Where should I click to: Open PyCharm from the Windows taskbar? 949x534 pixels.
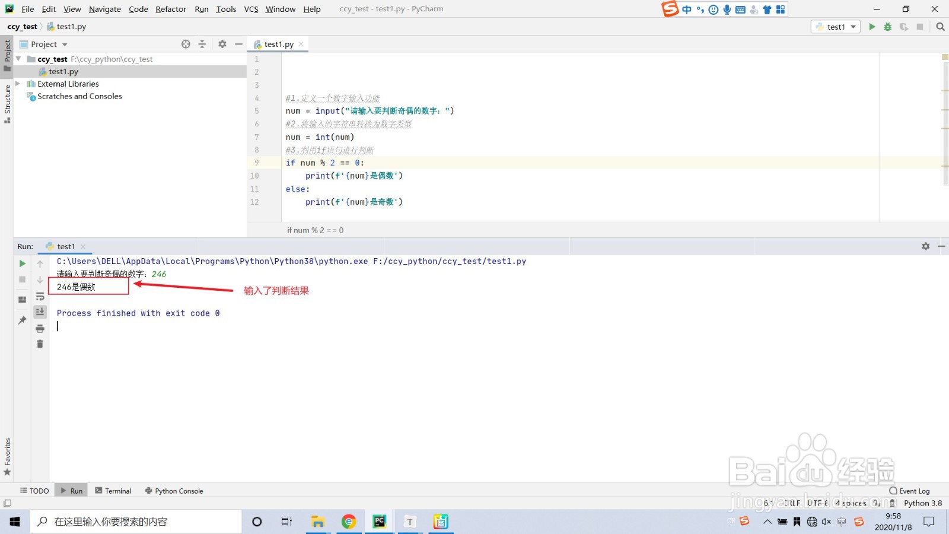pyautogui.click(x=379, y=522)
